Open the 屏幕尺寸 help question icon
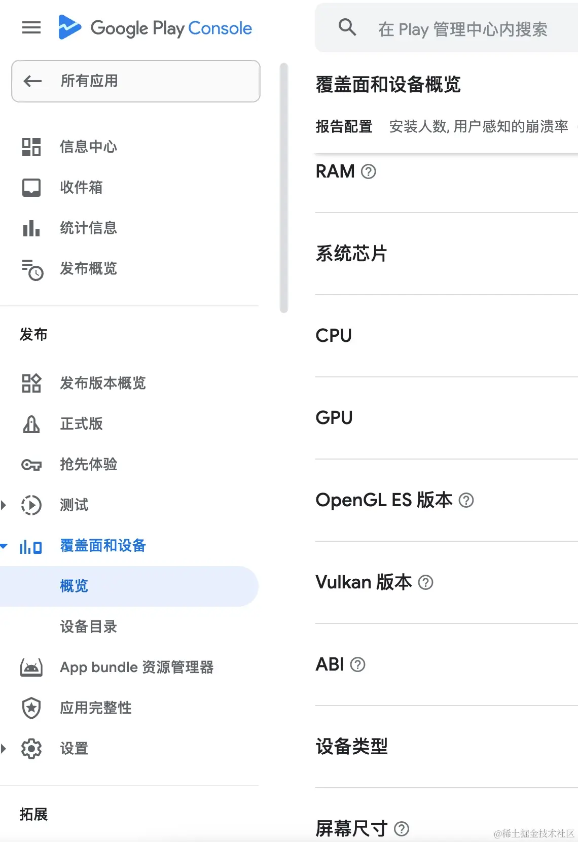This screenshot has height=842, width=578. (402, 829)
